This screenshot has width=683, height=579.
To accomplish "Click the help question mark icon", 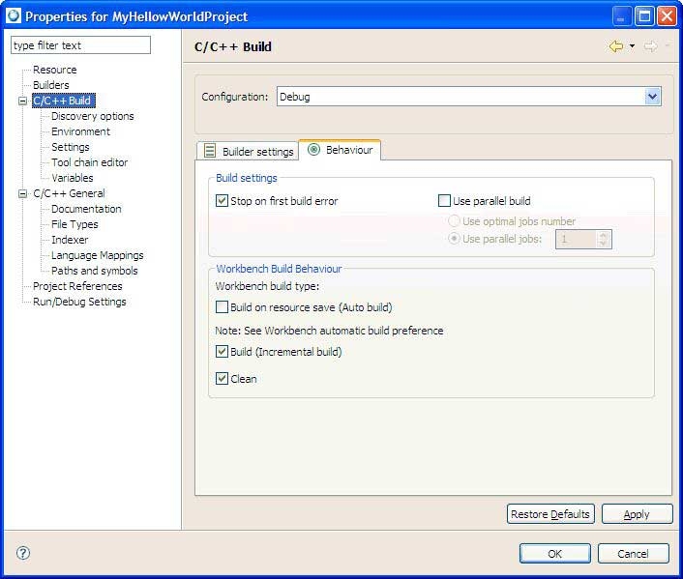I will 23,553.
